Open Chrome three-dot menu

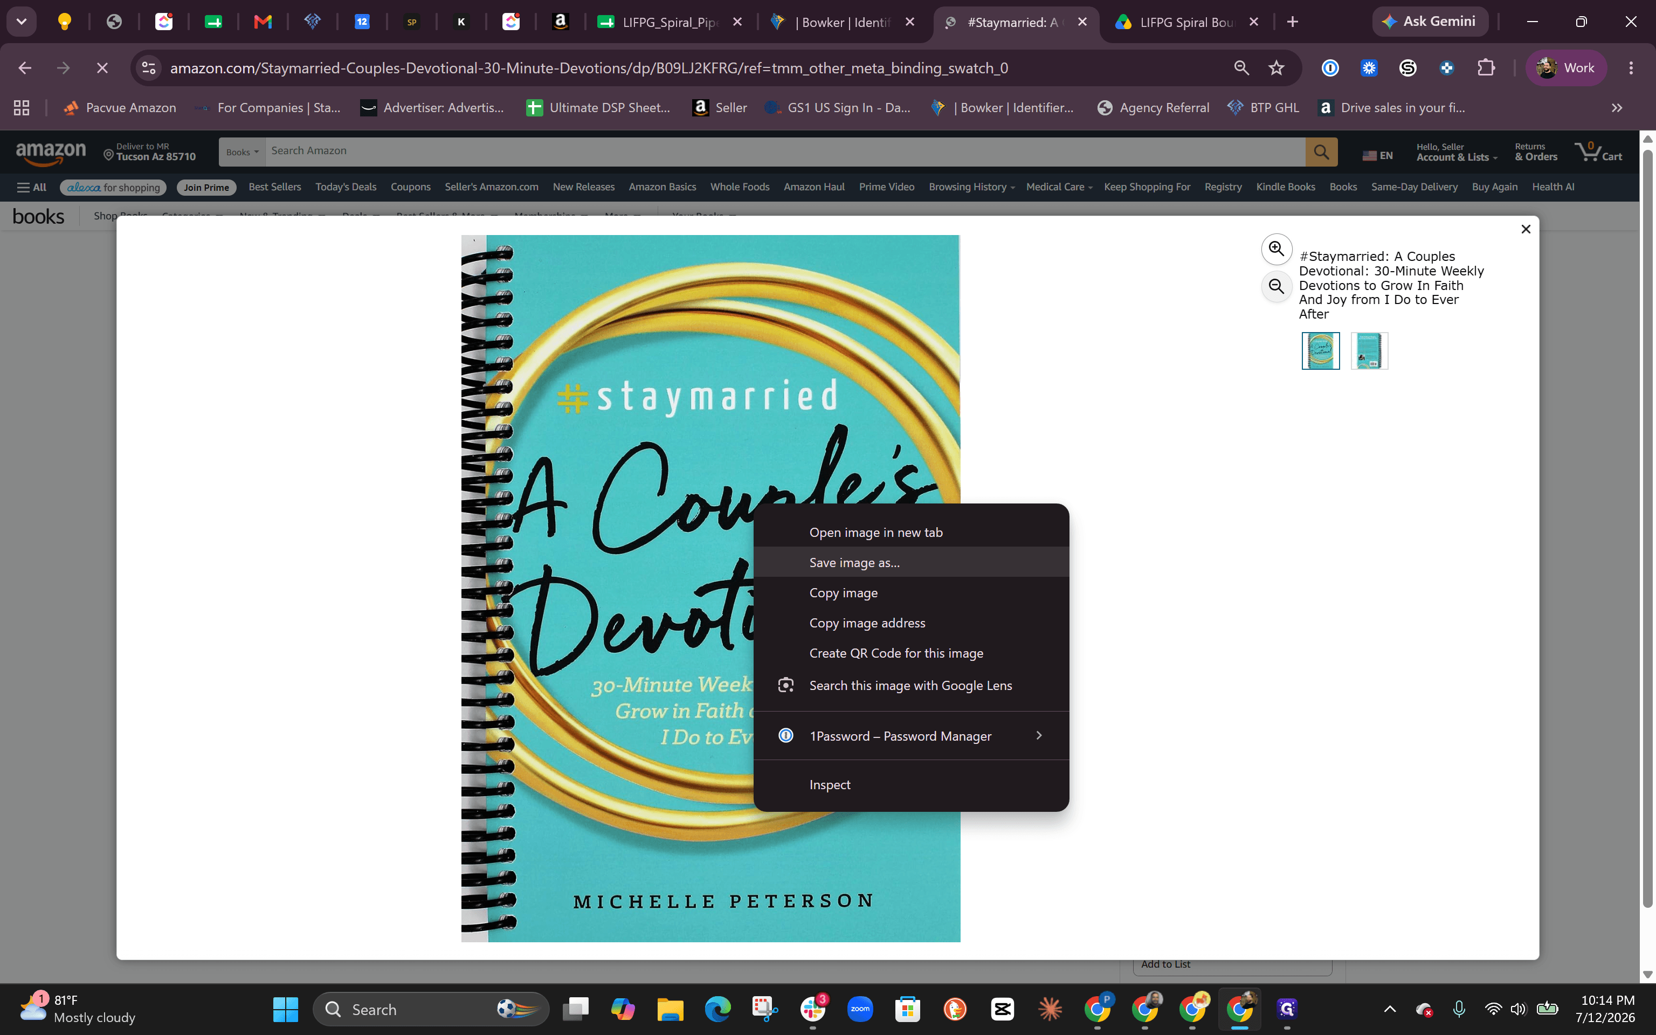coord(1631,68)
